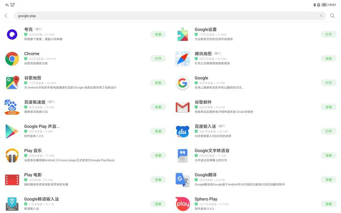Install Sphero Play

329,204
